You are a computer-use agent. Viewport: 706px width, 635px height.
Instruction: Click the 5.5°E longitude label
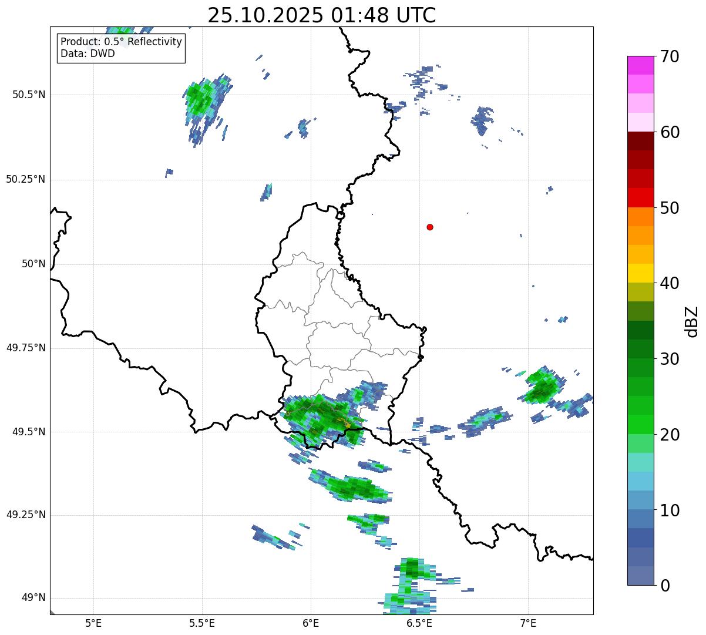(202, 623)
